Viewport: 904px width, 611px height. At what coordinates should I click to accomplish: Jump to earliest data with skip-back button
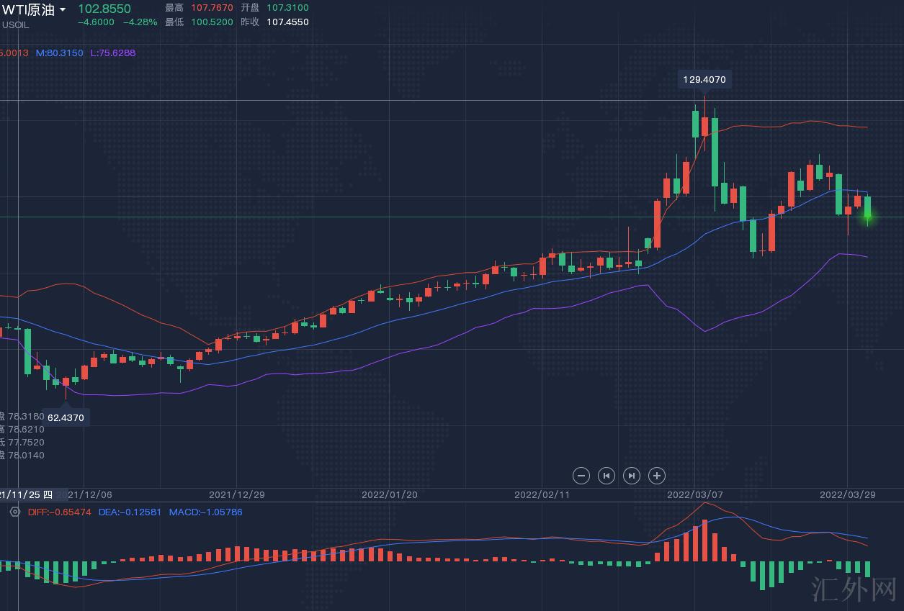tap(607, 476)
